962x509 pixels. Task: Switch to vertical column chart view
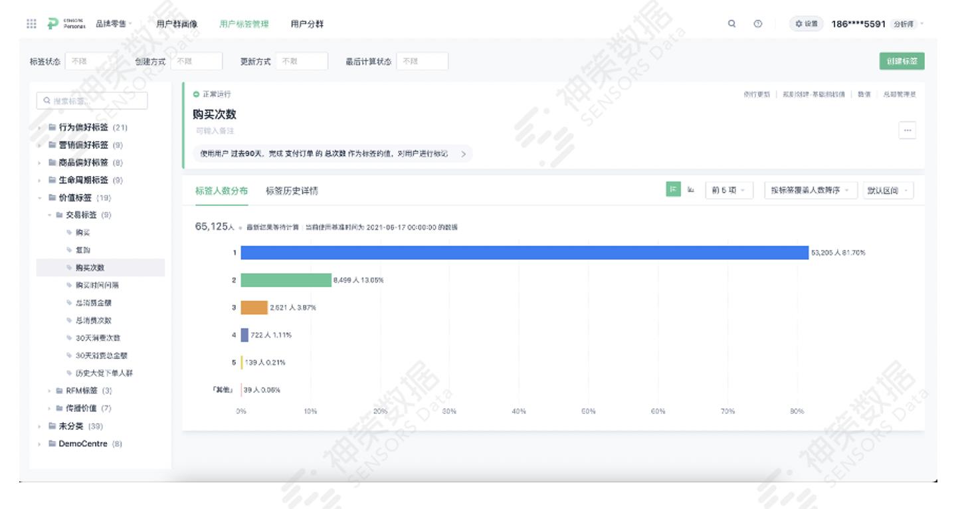691,190
